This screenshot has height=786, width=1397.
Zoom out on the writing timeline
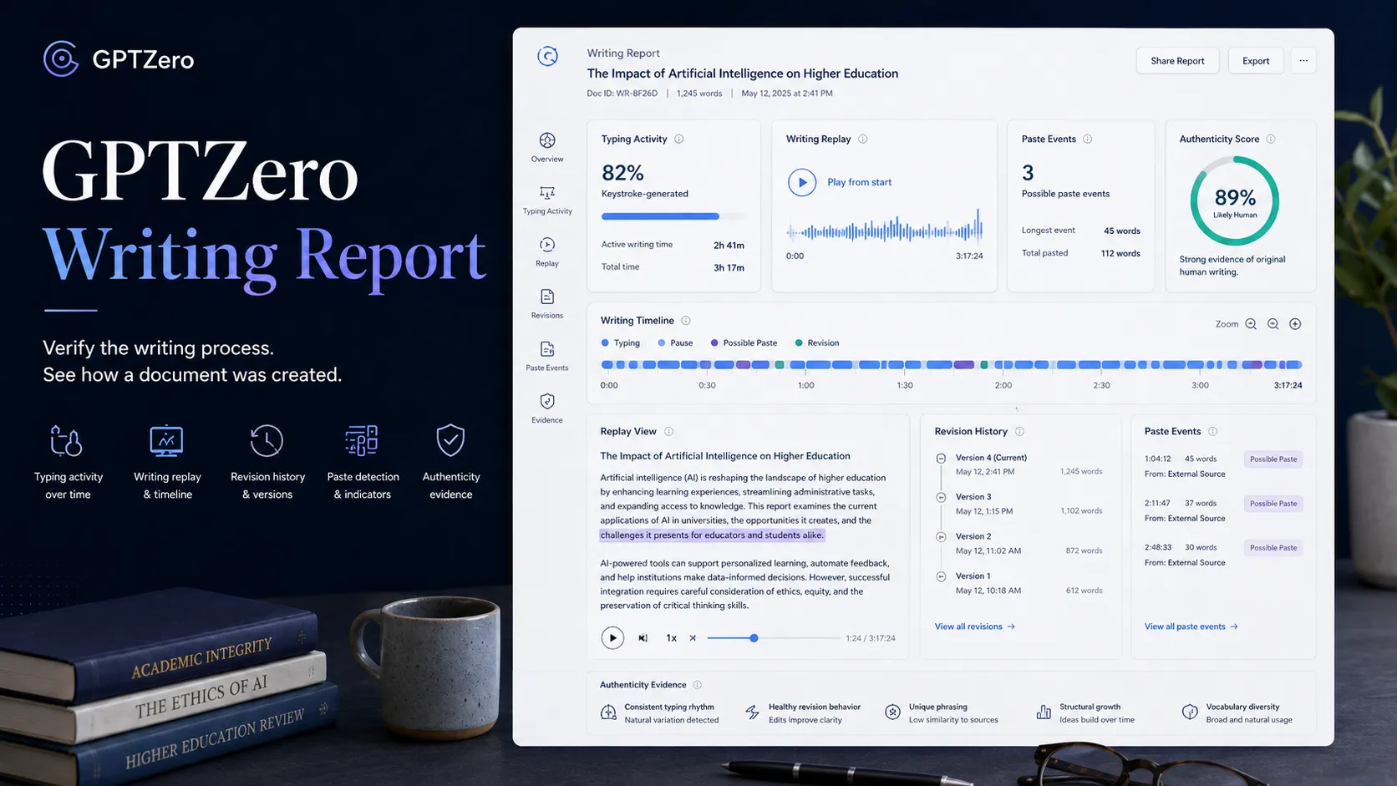[x=1273, y=324]
